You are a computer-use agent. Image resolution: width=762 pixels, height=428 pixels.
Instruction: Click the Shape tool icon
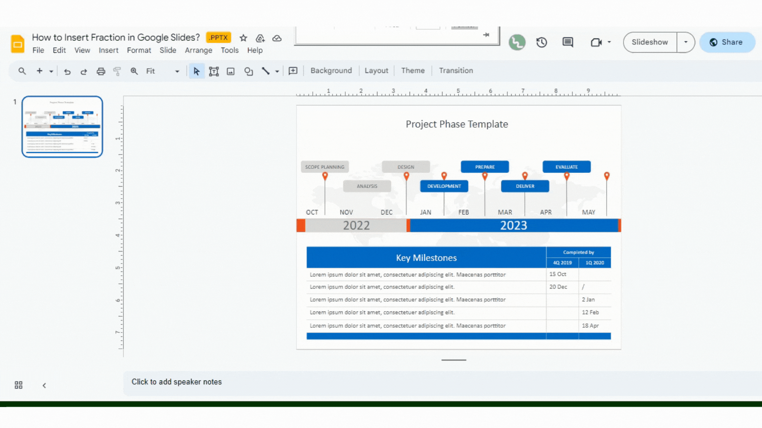pyautogui.click(x=248, y=71)
